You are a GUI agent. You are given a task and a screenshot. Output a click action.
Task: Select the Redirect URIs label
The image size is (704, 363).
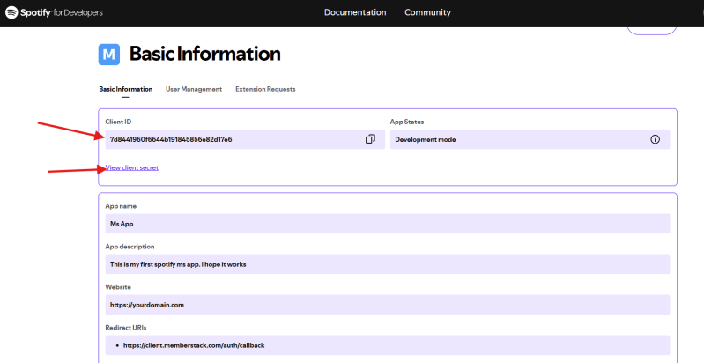(126, 328)
